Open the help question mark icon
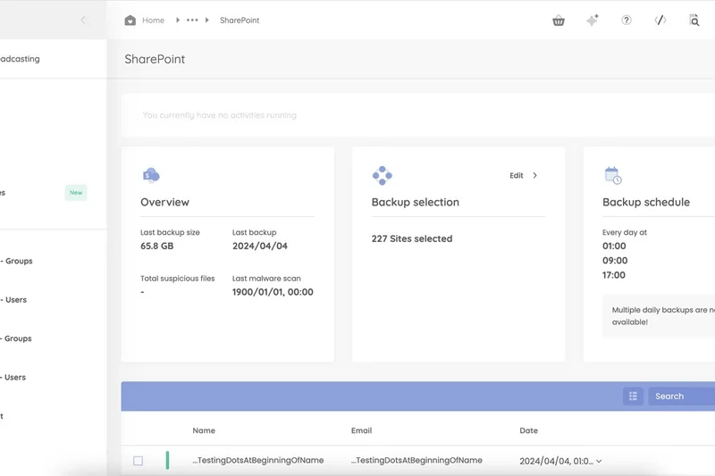The height and width of the screenshot is (476, 715). click(627, 20)
